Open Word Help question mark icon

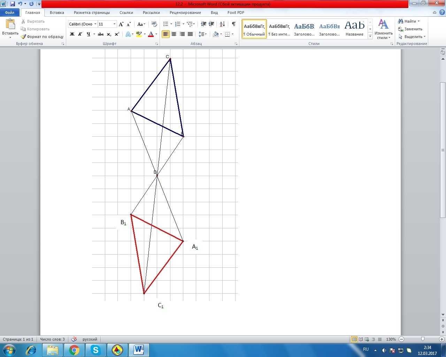tap(442, 13)
